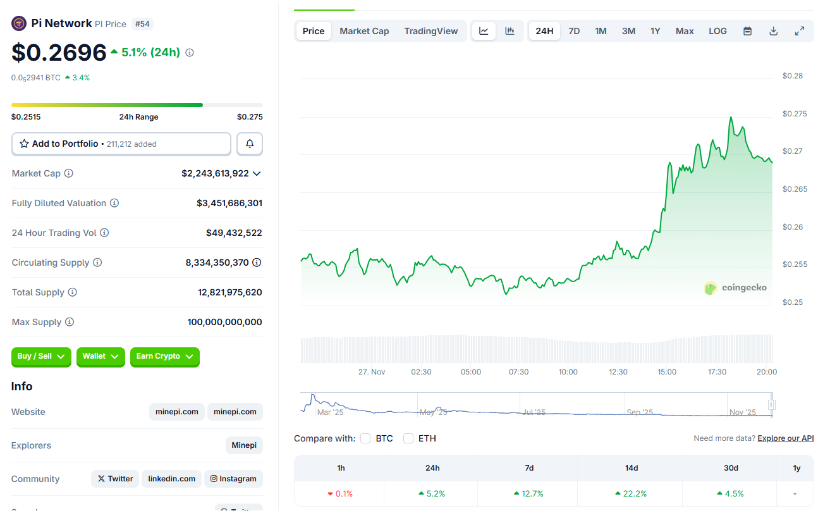Click the mini chart range handle
Viewport: 818px width, 513px height.
coord(771,405)
